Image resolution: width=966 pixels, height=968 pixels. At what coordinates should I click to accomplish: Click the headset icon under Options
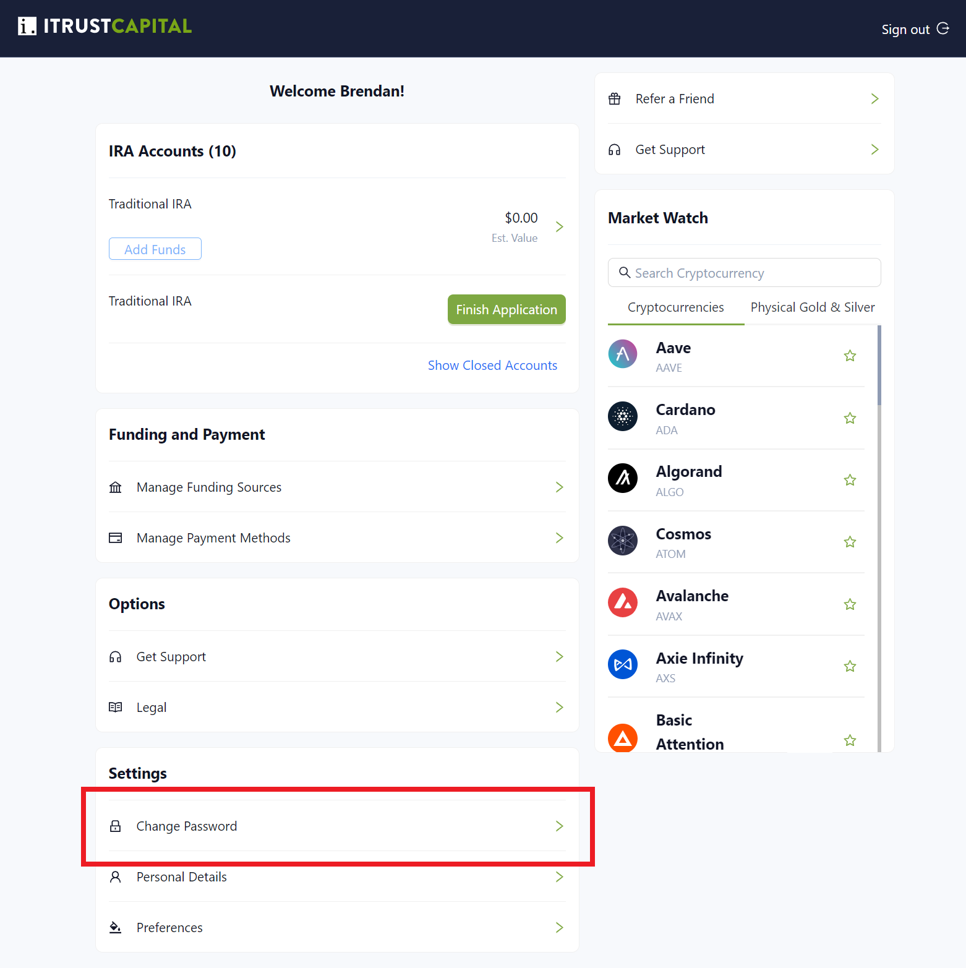(116, 657)
